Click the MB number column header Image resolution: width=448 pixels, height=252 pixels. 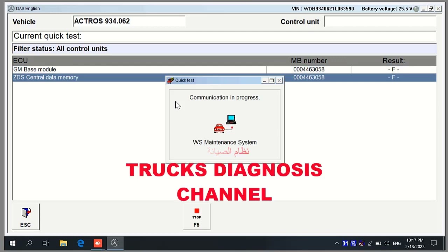click(x=309, y=61)
